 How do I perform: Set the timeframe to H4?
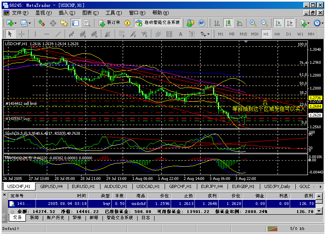(x=277, y=34)
